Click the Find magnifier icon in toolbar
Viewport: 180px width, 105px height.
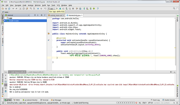pos(31,8)
